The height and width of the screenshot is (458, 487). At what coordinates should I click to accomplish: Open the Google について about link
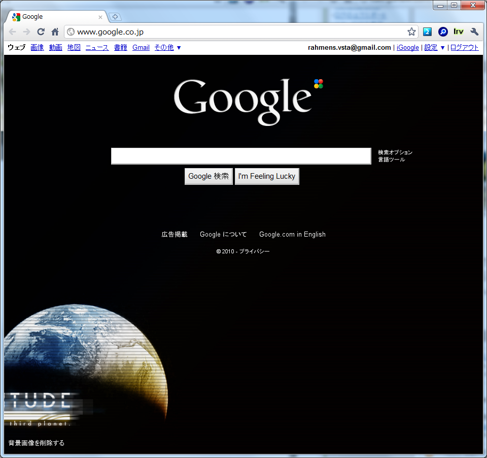coord(223,235)
